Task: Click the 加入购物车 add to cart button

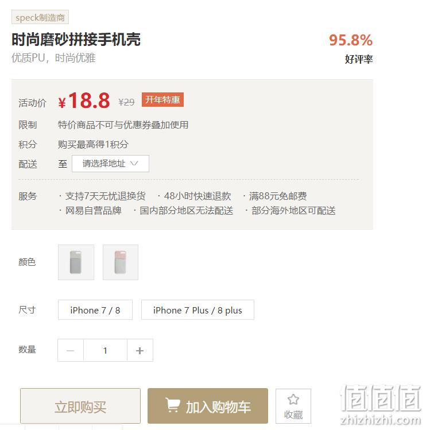Action: pyautogui.click(x=208, y=406)
